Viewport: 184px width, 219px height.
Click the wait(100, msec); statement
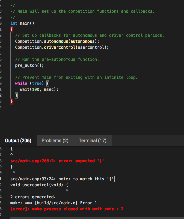pyautogui.click(x=39, y=89)
